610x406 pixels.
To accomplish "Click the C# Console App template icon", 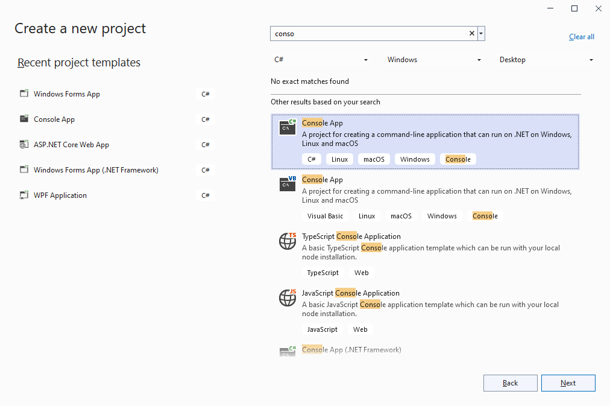I will [288, 127].
